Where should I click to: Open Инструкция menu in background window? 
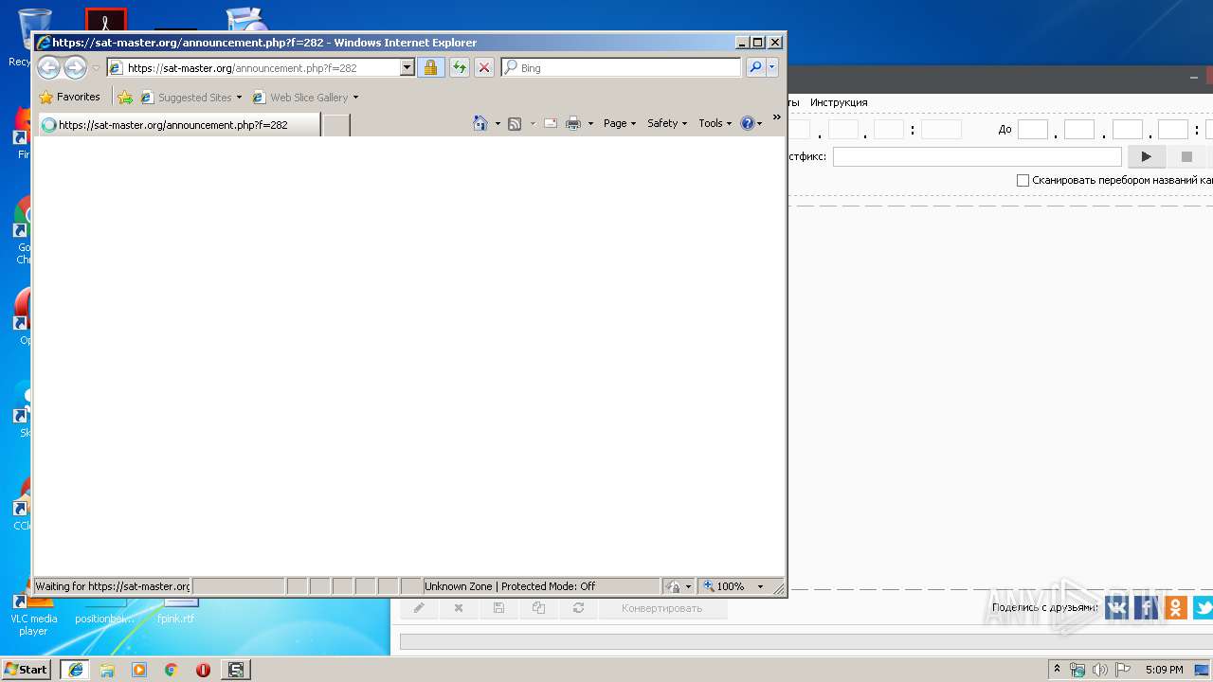pyautogui.click(x=839, y=102)
